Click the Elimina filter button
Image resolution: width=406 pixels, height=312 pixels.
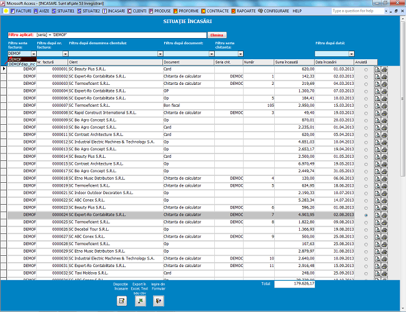[x=217, y=35]
